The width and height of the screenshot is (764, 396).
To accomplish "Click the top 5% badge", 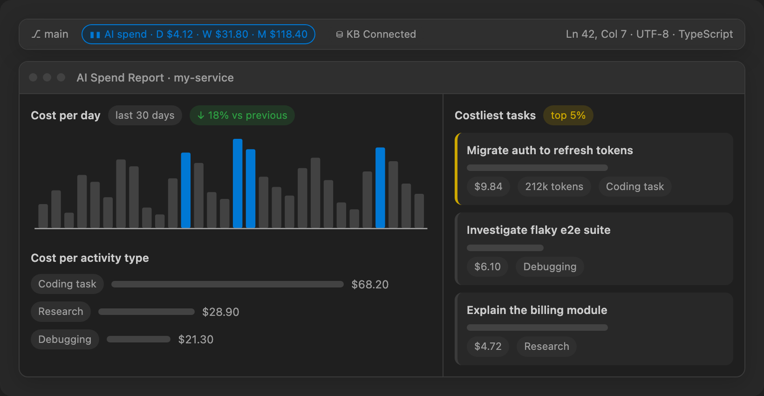I will pyautogui.click(x=568, y=116).
